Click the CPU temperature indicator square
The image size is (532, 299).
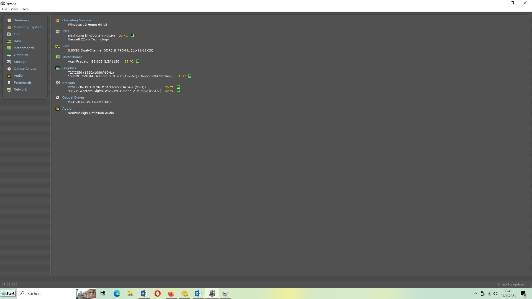coord(132,36)
